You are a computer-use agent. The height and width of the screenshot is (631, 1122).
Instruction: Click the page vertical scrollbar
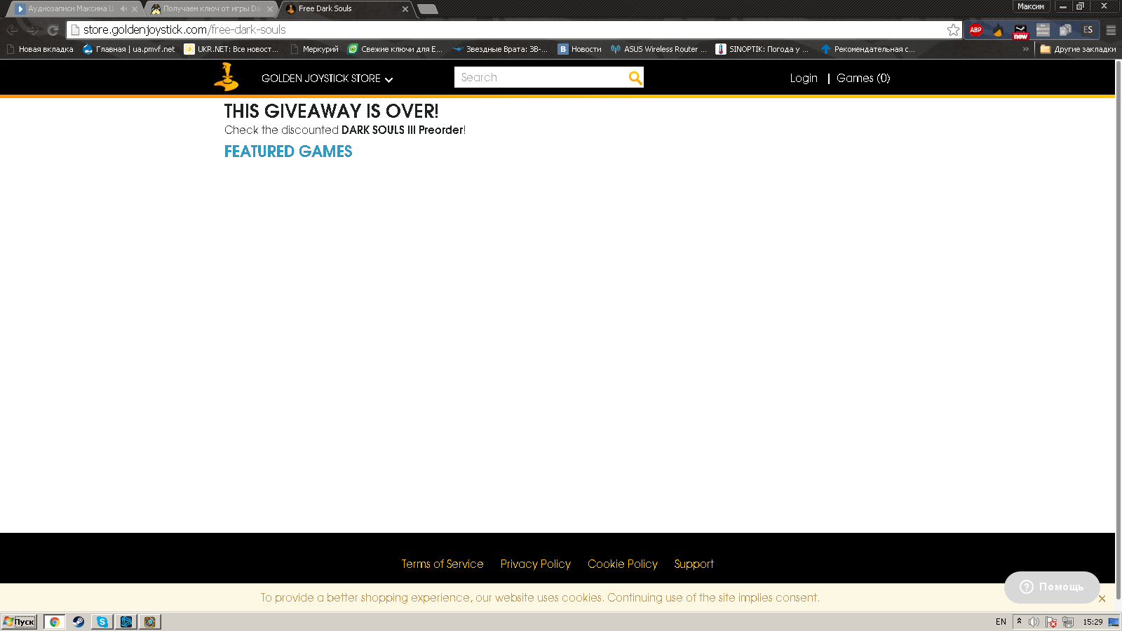pyautogui.click(x=1118, y=330)
